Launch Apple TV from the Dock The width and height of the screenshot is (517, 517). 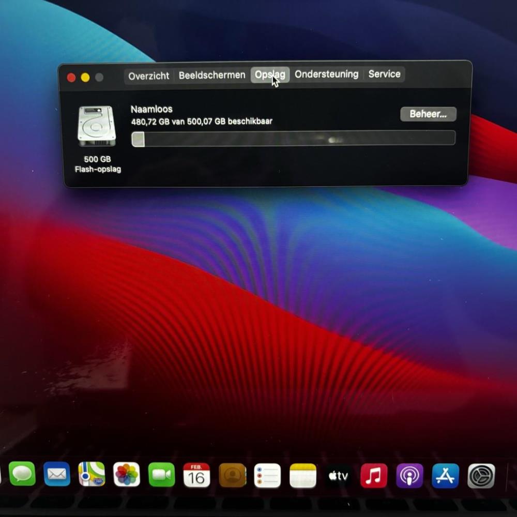click(338, 476)
